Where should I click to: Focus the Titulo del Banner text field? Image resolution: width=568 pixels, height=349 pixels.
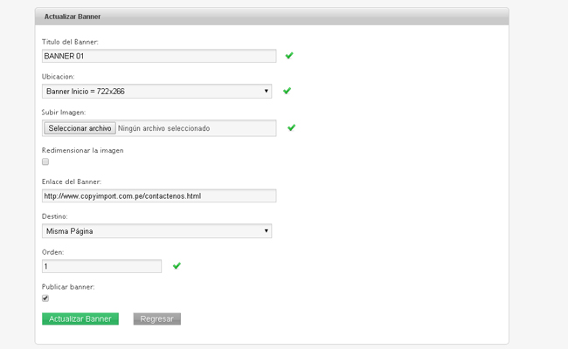click(159, 56)
